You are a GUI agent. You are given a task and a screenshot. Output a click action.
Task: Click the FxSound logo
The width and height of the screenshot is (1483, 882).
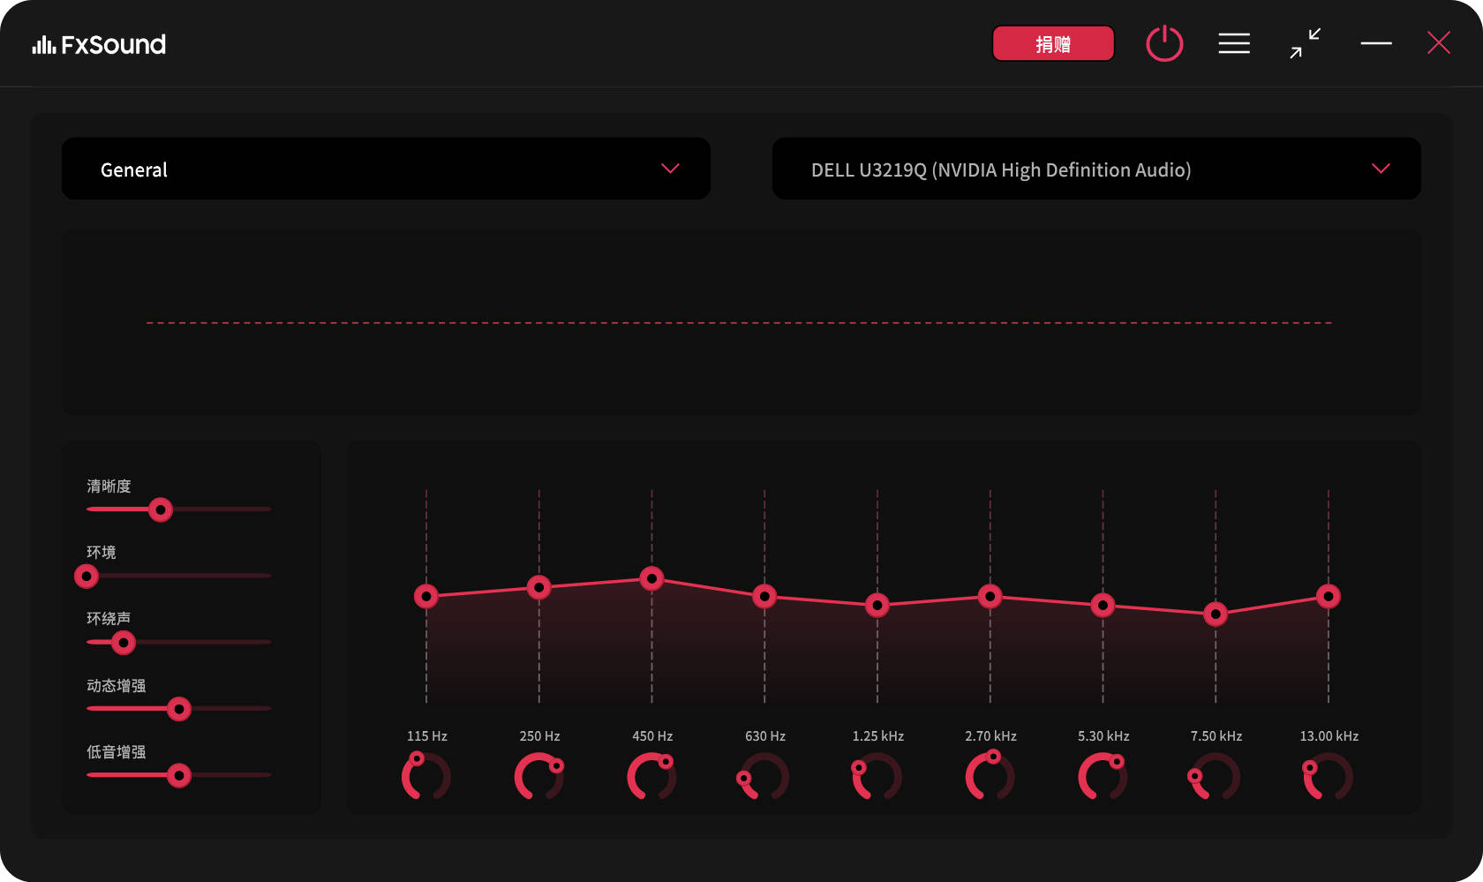[x=99, y=44]
